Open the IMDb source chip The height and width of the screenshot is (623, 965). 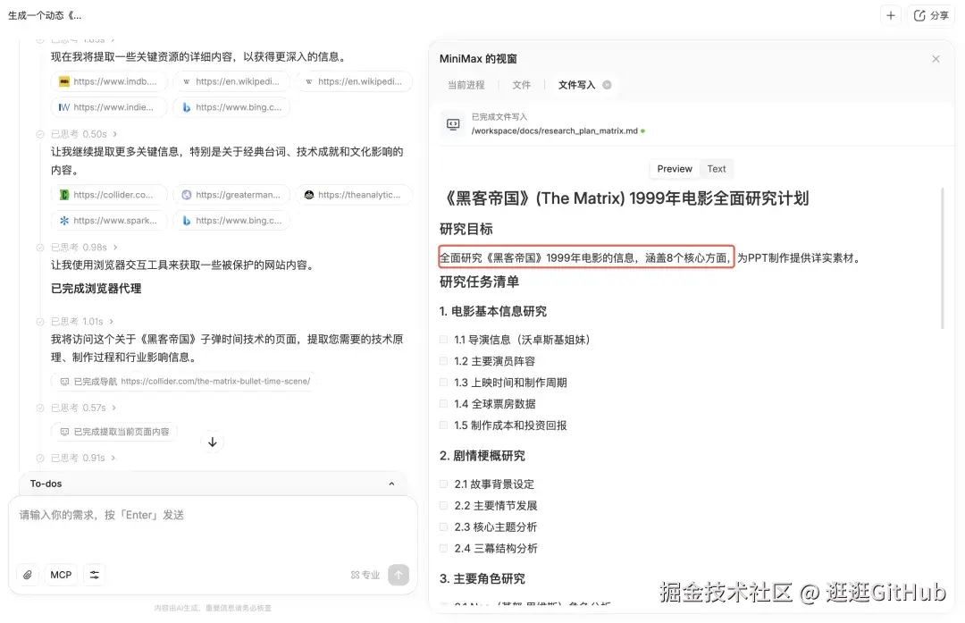[109, 81]
